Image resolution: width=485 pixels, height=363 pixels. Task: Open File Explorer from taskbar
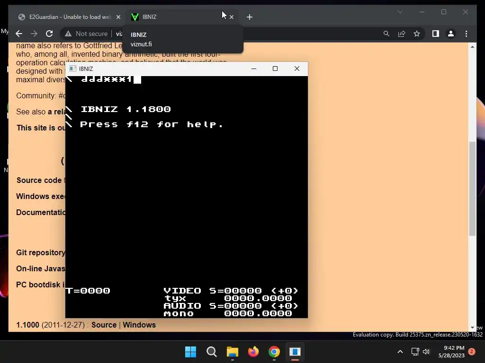(x=232, y=352)
